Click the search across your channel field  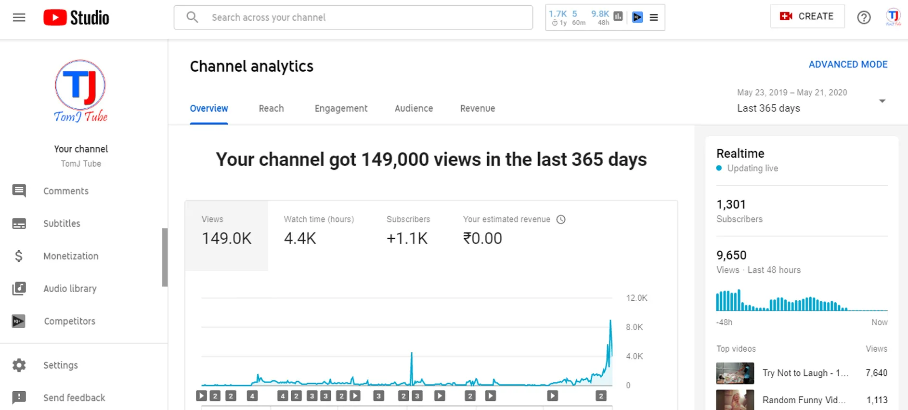point(354,18)
